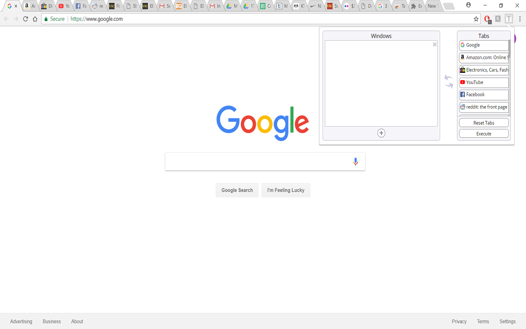Open the Settings footer link
Image resolution: width=526 pixels, height=329 pixels.
(x=508, y=322)
